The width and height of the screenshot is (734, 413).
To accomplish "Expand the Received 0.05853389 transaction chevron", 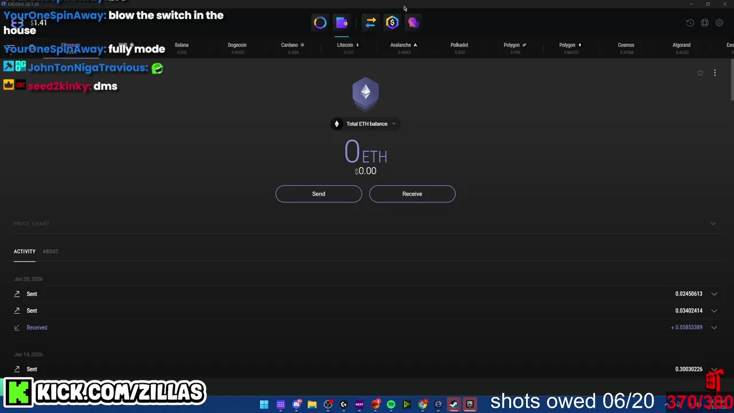I will (x=714, y=328).
